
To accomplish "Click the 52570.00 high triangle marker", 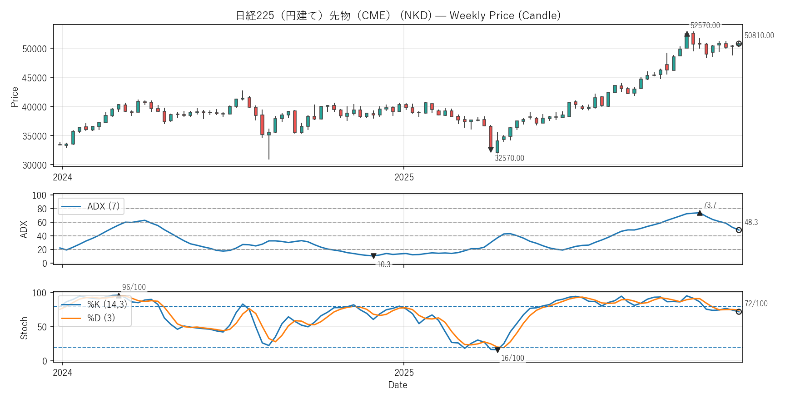I will [x=687, y=34].
